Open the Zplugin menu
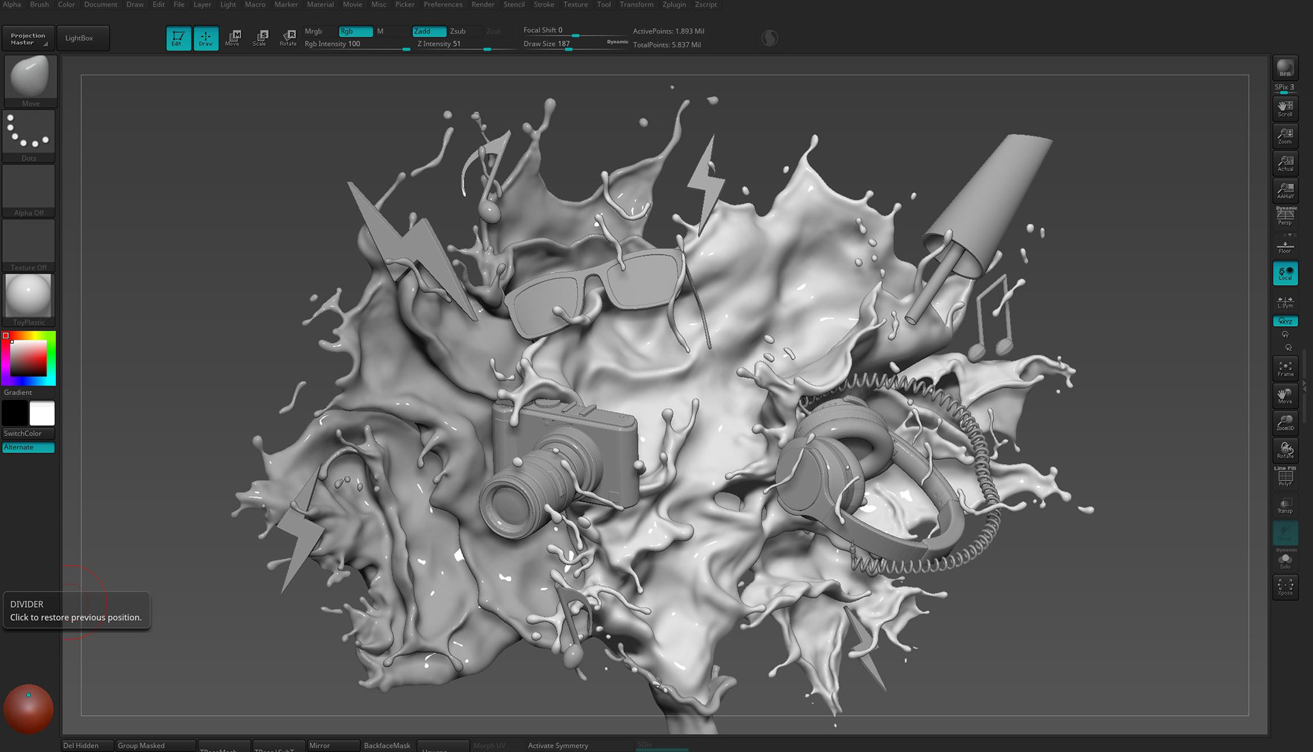The image size is (1313, 752). [674, 5]
